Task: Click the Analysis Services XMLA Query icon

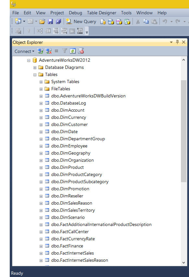Action: pos(127,21)
